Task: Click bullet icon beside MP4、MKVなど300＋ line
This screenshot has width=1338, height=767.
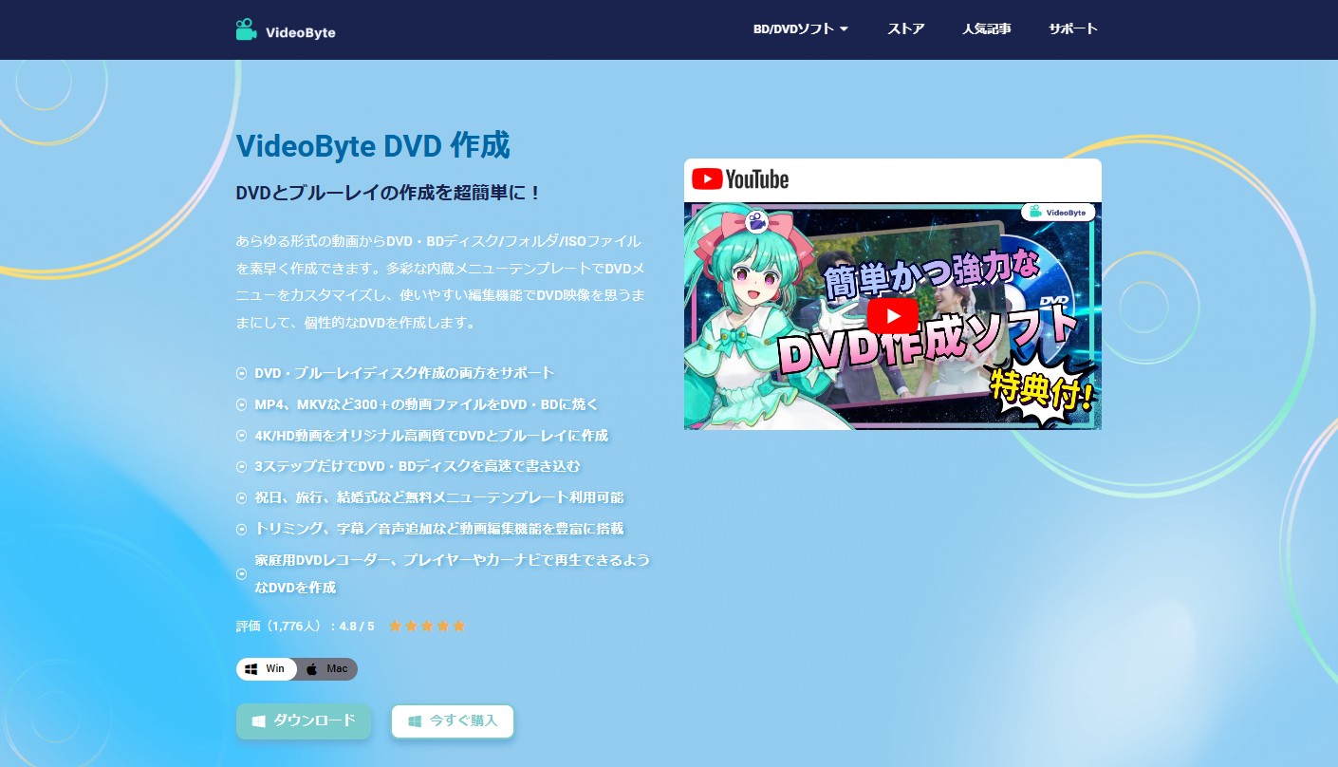Action: [241, 404]
